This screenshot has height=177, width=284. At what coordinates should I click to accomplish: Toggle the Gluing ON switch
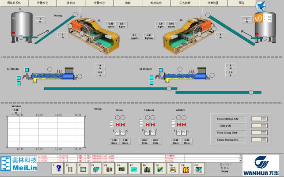(x=259, y=126)
